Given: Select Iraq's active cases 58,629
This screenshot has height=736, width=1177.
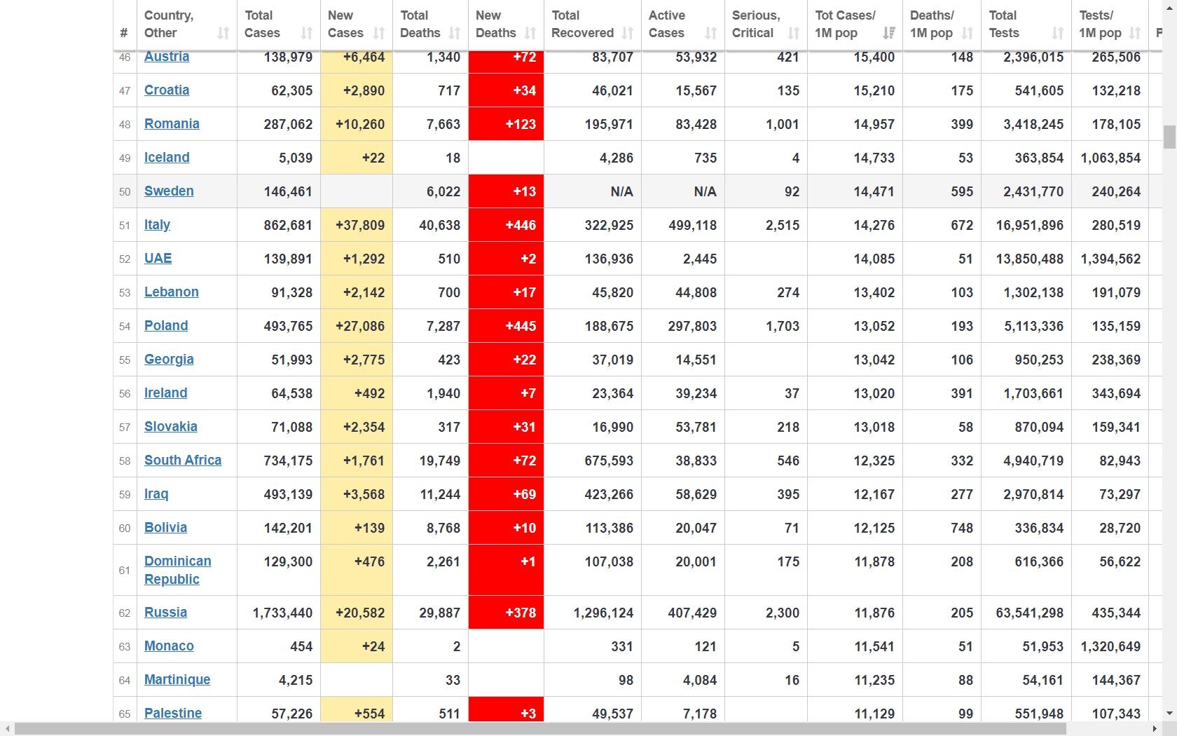Looking at the screenshot, I should pos(683,494).
